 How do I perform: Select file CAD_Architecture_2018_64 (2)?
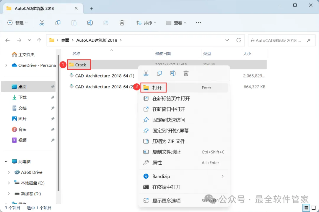tap(102, 87)
